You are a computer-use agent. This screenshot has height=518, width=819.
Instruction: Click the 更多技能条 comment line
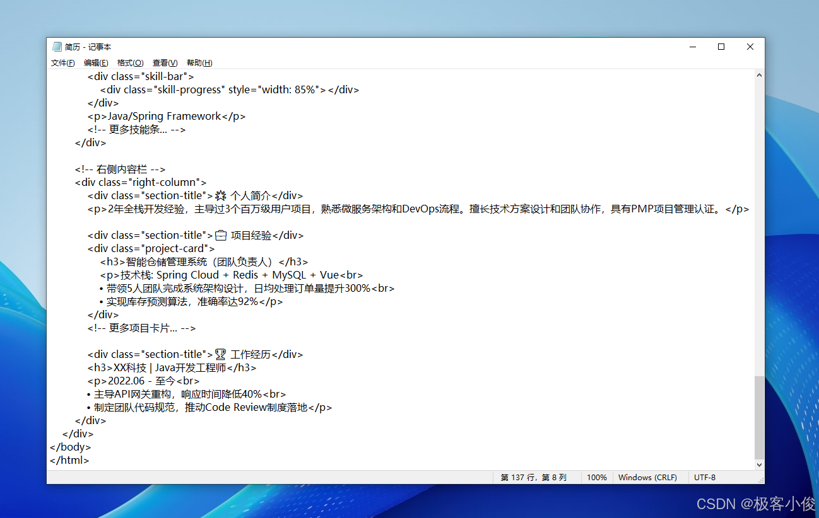(136, 129)
